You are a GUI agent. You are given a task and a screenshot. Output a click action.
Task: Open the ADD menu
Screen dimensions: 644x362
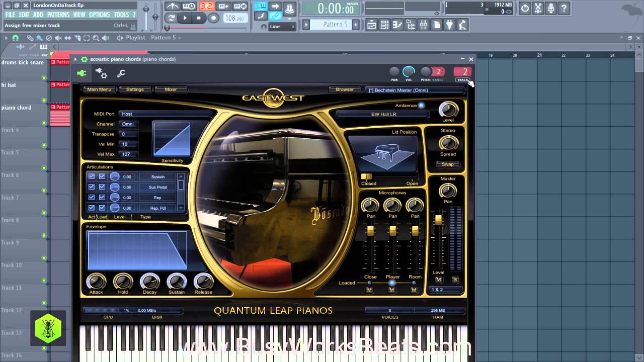coord(38,15)
